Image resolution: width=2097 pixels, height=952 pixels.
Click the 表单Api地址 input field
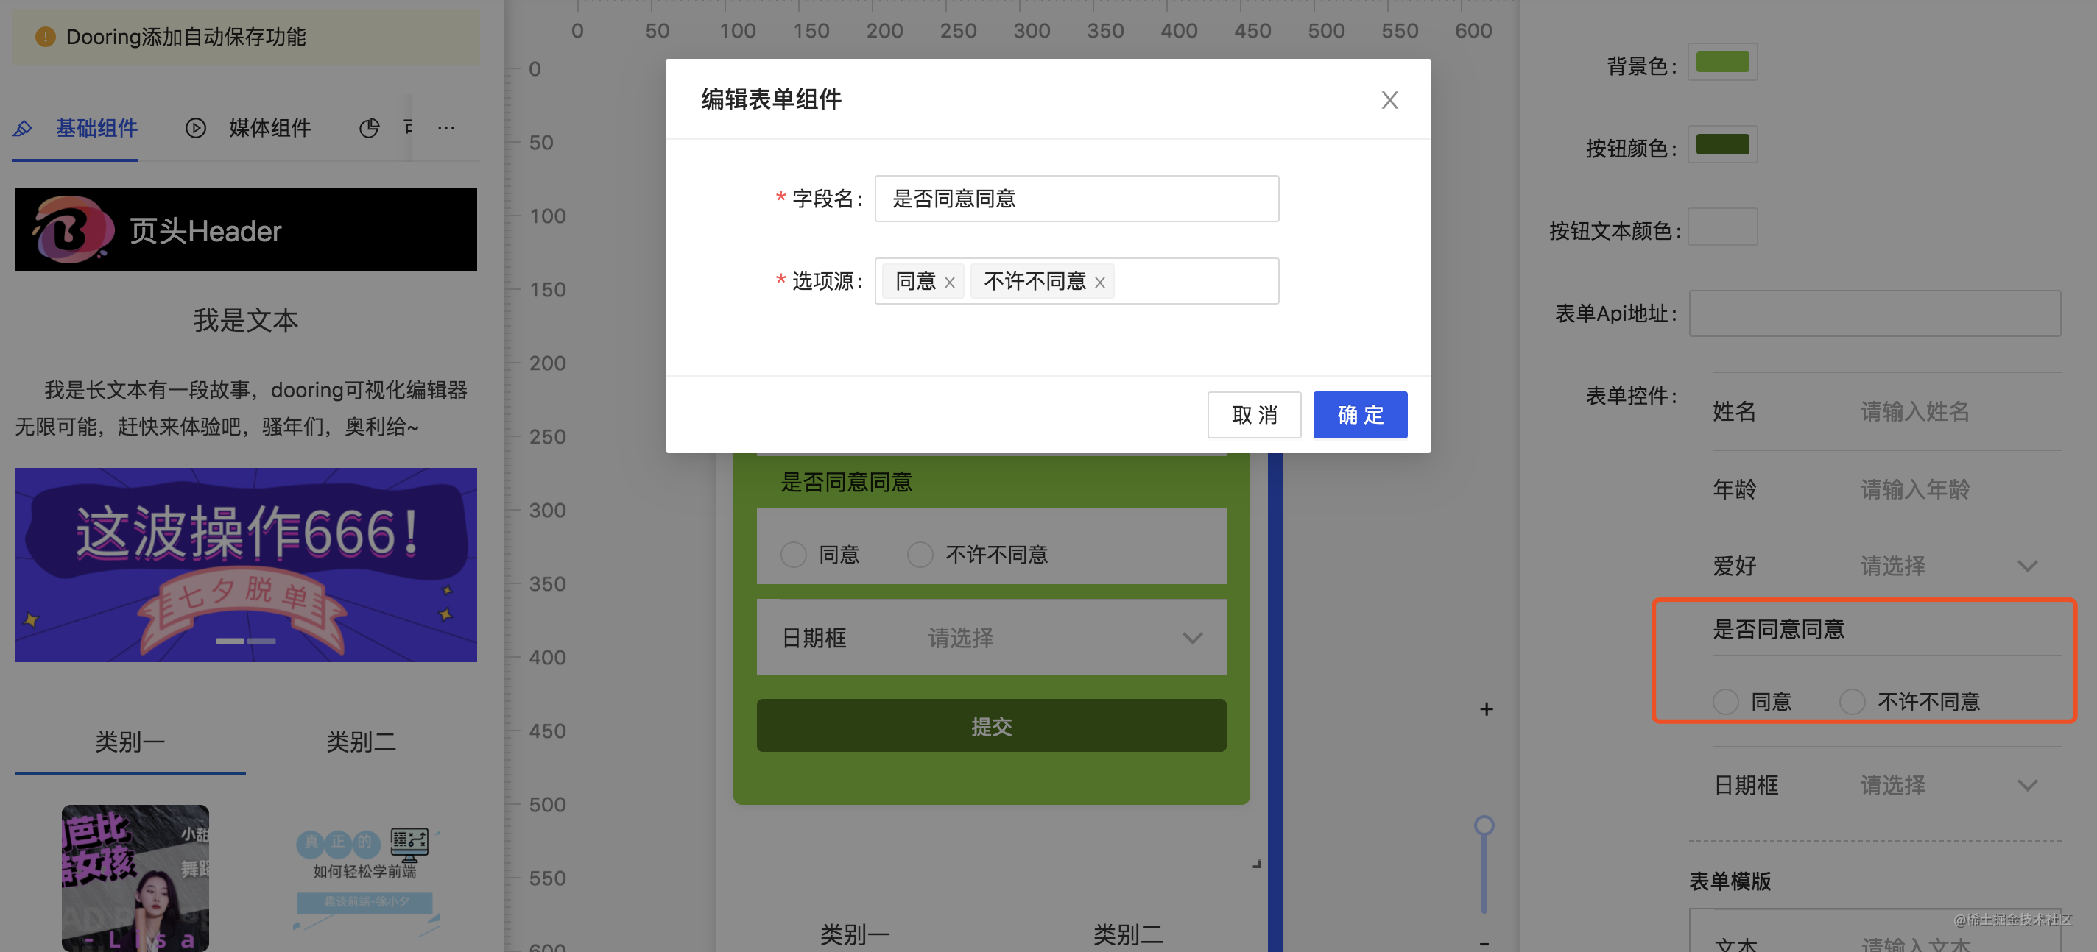1875,313
